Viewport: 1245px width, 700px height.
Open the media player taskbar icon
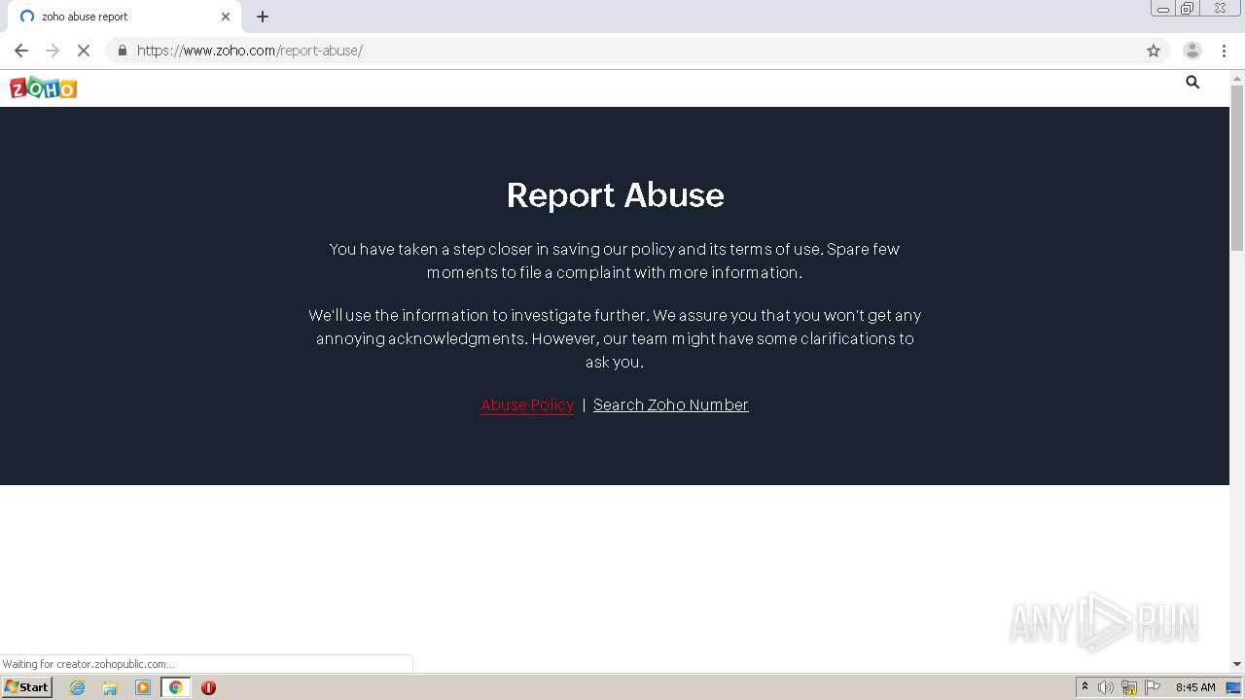(x=143, y=687)
